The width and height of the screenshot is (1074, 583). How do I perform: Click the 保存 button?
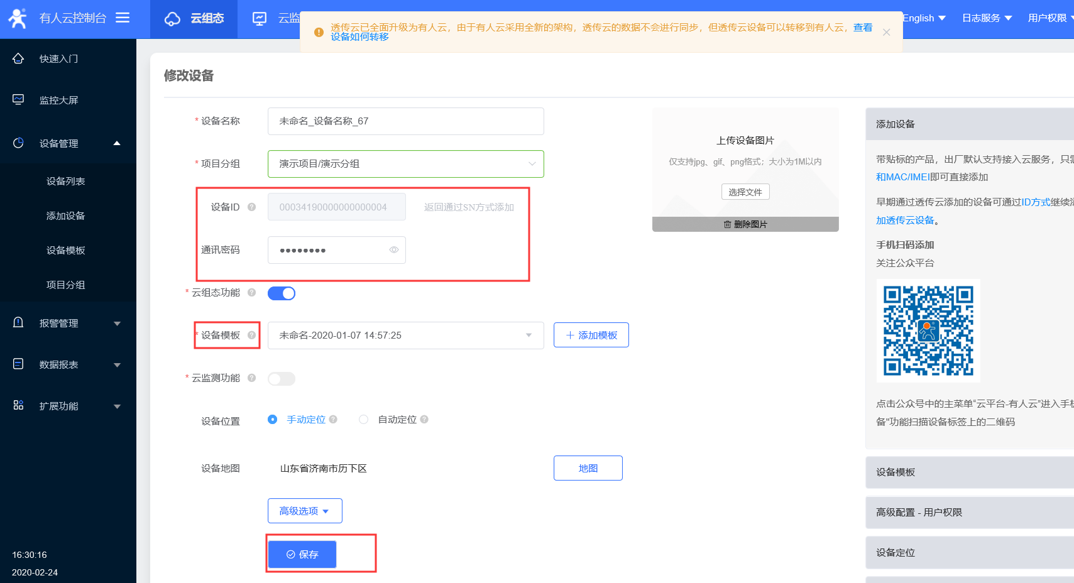pyautogui.click(x=302, y=554)
